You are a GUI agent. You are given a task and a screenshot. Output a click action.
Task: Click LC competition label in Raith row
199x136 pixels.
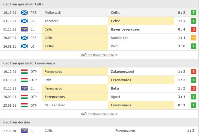pos(32,46)
